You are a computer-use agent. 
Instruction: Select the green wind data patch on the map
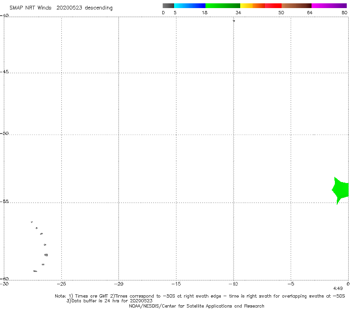click(x=341, y=190)
